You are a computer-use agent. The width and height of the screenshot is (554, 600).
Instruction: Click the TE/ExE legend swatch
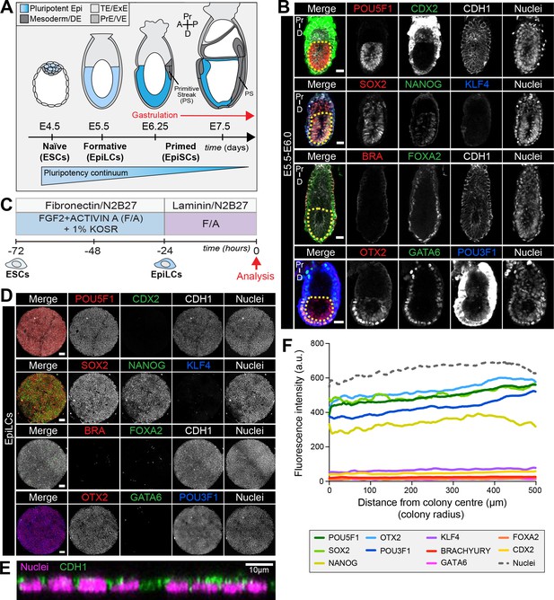point(94,8)
